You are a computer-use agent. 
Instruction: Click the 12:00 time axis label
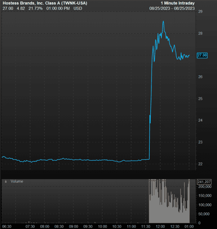[x=160, y=227]
